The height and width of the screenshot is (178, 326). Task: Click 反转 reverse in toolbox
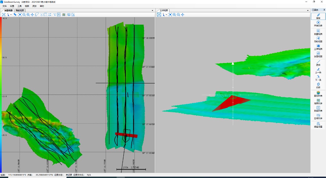tap(318, 86)
